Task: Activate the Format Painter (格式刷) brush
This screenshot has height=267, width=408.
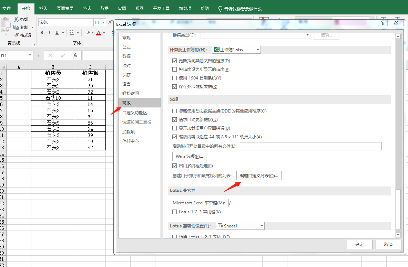Action: [17, 35]
